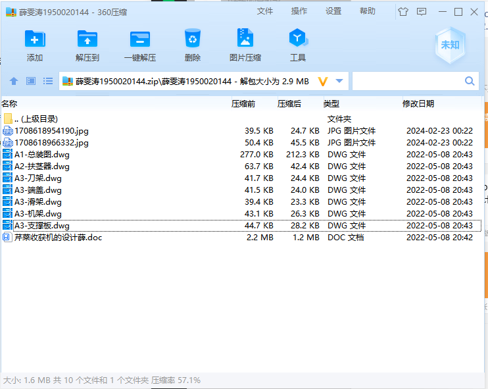The width and height of the screenshot is (488, 389).
Task: Click the search magnifier icon
Action: [470, 81]
